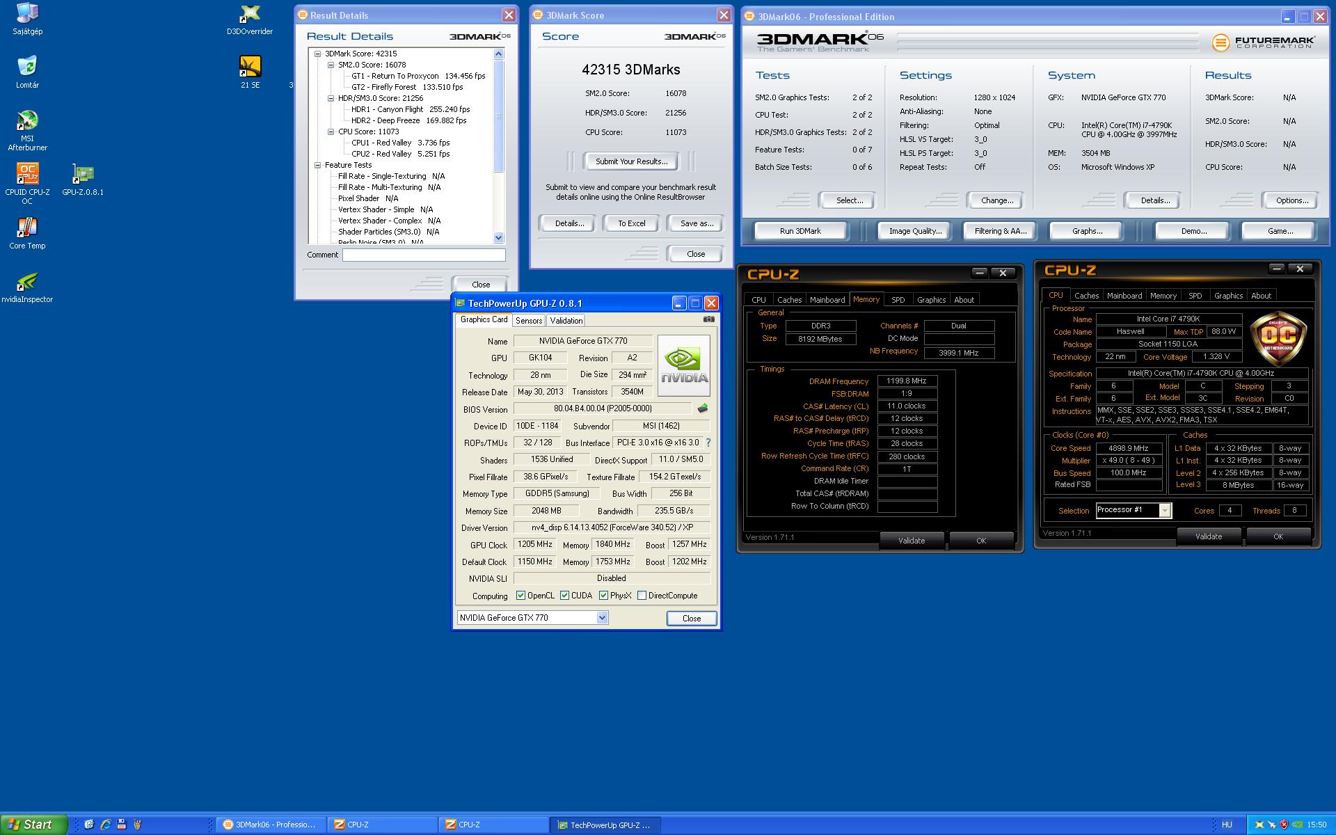The image size is (1336, 835).
Task: Click the first quick launch icon beside Start
Action: [x=89, y=825]
